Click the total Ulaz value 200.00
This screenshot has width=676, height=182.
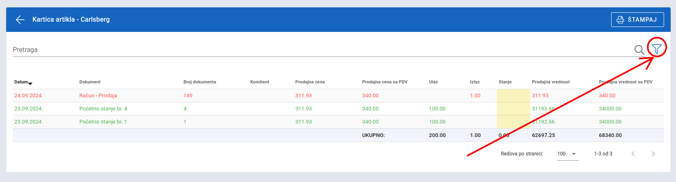click(x=437, y=135)
